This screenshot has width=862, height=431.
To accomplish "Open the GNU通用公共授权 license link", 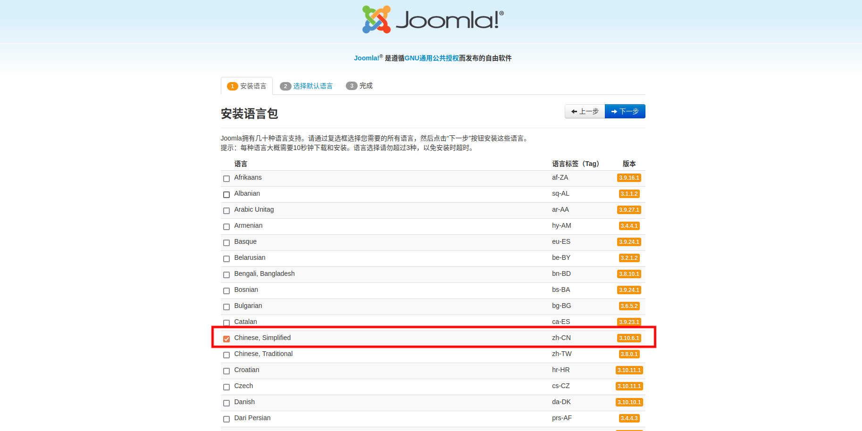I will (x=432, y=58).
